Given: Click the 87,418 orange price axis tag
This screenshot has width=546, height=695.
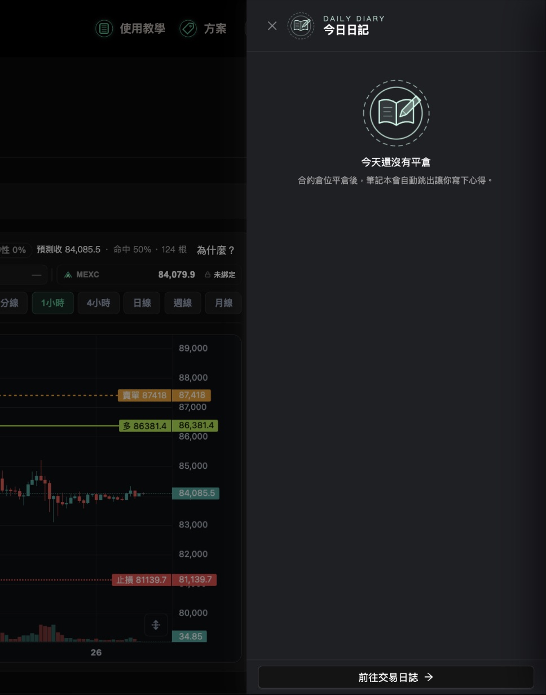Looking at the screenshot, I should pos(191,395).
